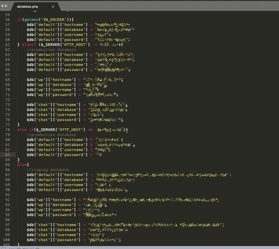Click $db['wp']['password'] on line 95

point(51,215)
